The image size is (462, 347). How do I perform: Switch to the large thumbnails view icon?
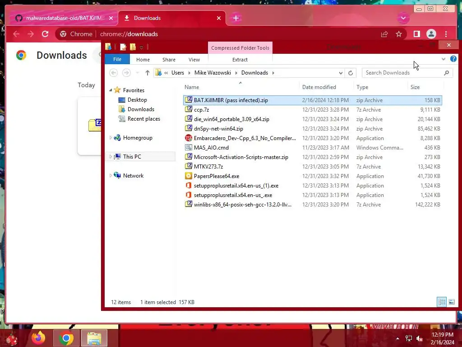pyautogui.click(x=451, y=302)
